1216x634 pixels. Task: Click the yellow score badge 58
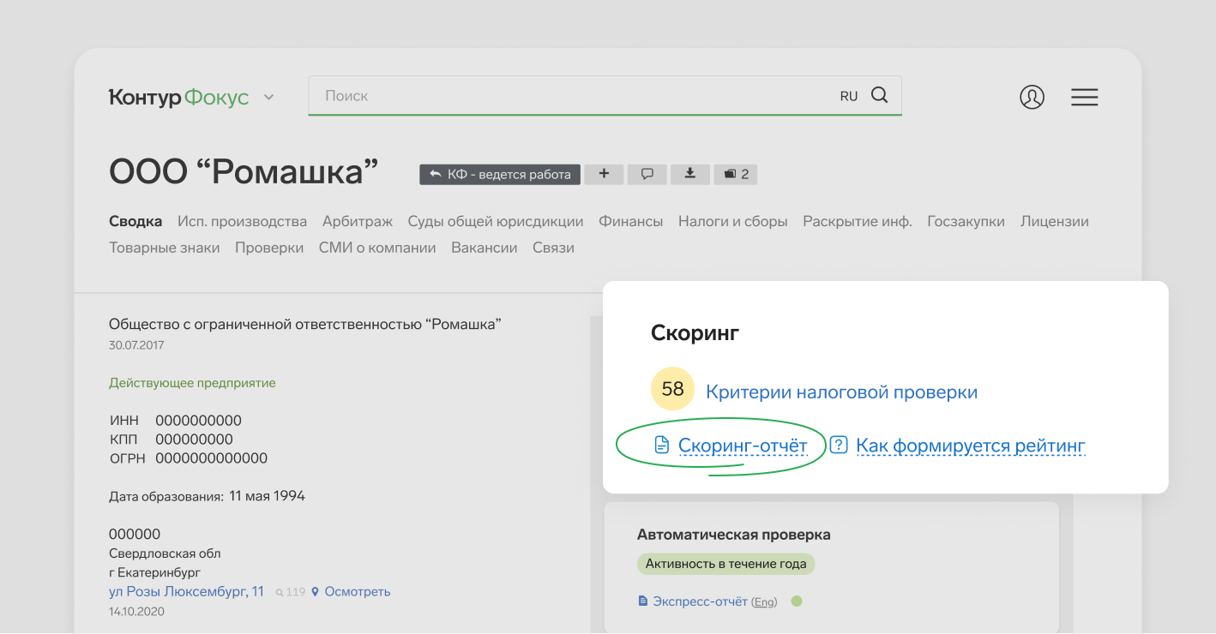coord(672,389)
